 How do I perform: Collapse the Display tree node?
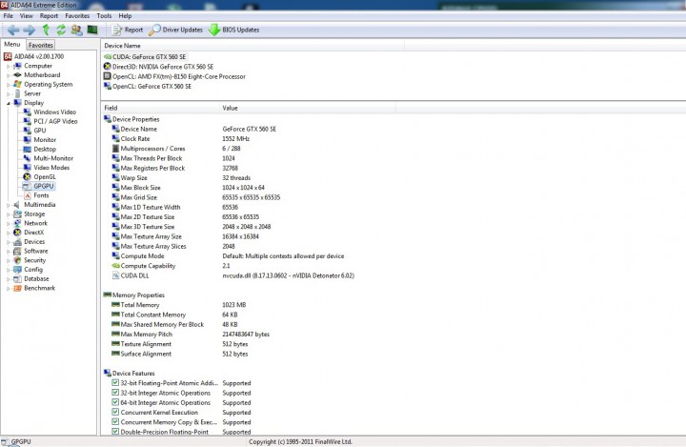pos(8,103)
